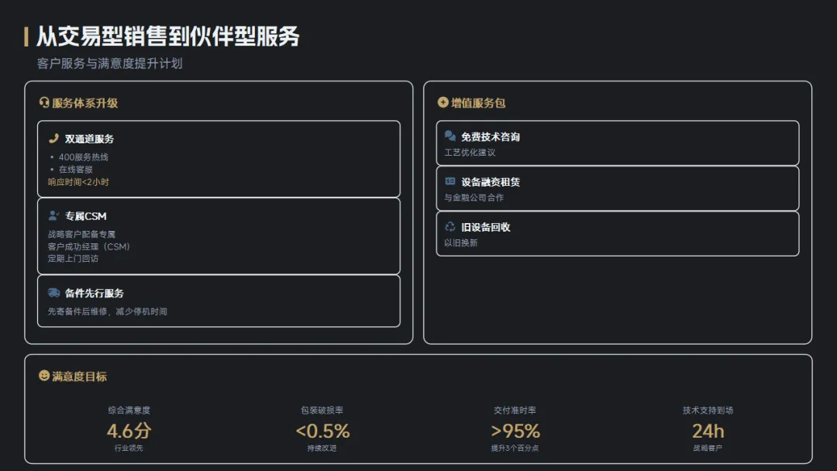This screenshot has width=837, height=471.
Task: Click the subtitle 客户服务与满意度提升计划
Action: (x=109, y=64)
